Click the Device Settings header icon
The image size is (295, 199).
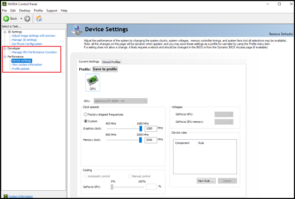pos(77,30)
